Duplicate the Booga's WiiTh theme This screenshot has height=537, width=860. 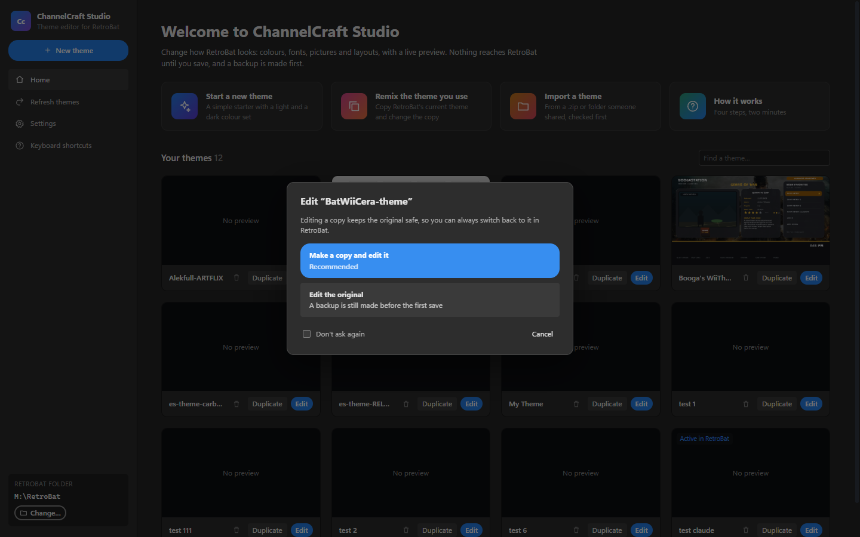(x=777, y=278)
